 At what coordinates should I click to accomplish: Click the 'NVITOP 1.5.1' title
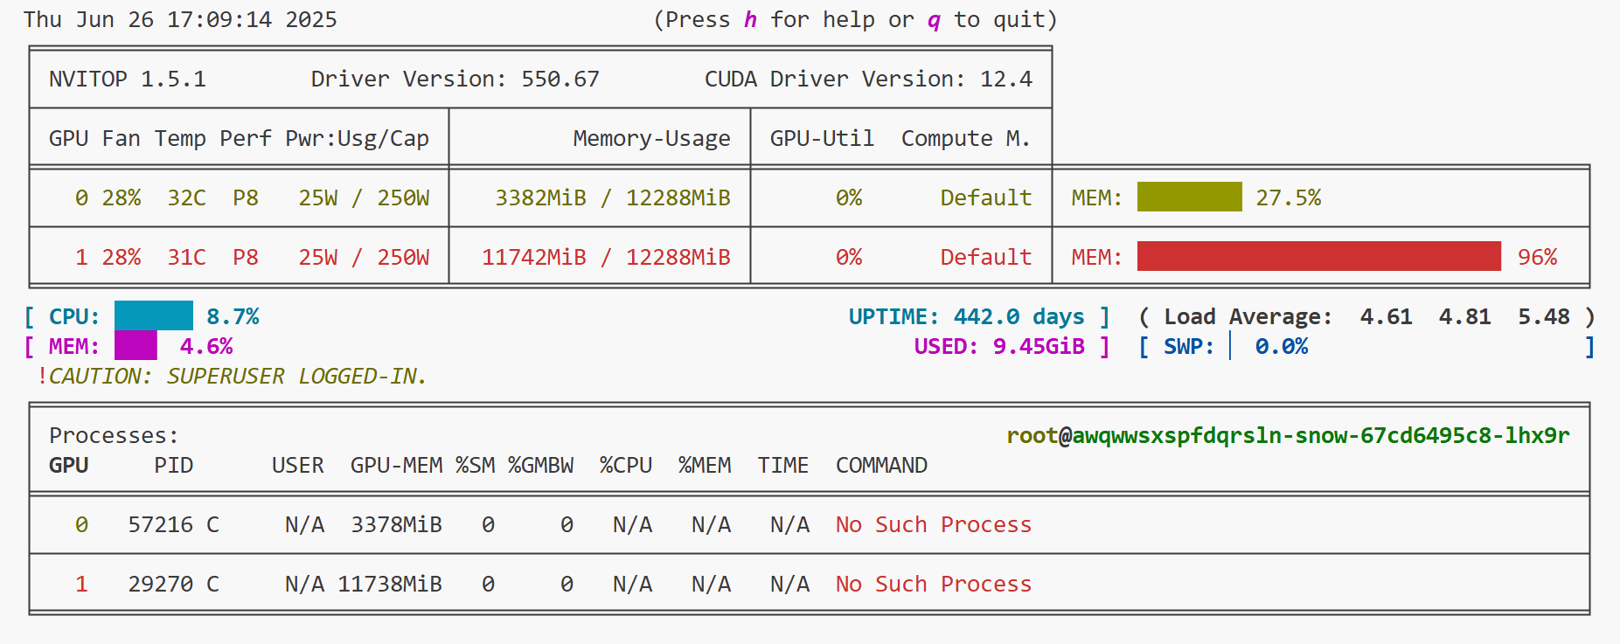coord(128,79)
